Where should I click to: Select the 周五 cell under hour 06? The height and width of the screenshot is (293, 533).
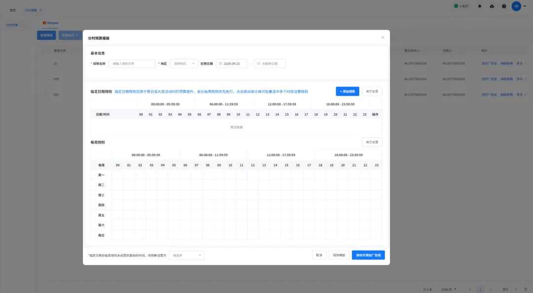185,215
